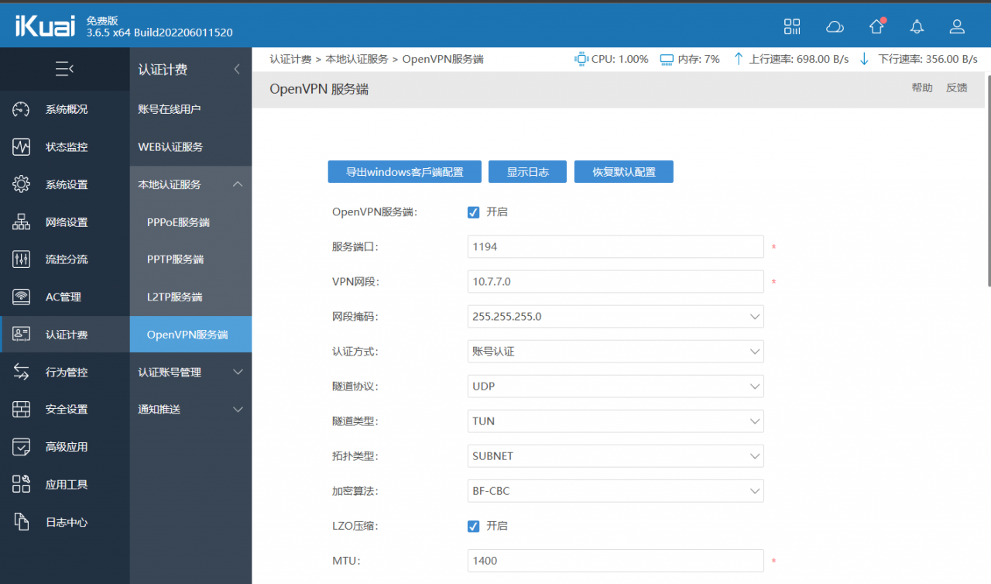Open the app grid icon in header
The height and width of the screenshot is (584, 991).
[792, 27]
